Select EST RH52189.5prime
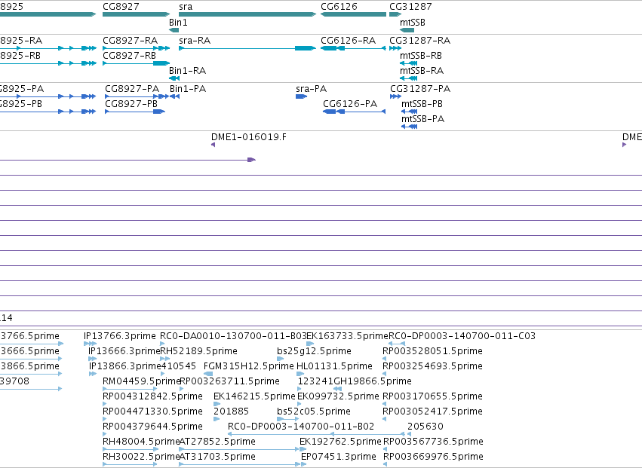 [x=198, y=351]
